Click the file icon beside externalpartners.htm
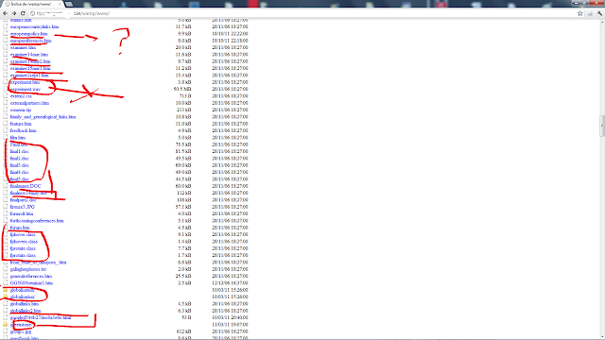This screenshot has width=605, height=340. pyautogui.click(x=6, y=103)
